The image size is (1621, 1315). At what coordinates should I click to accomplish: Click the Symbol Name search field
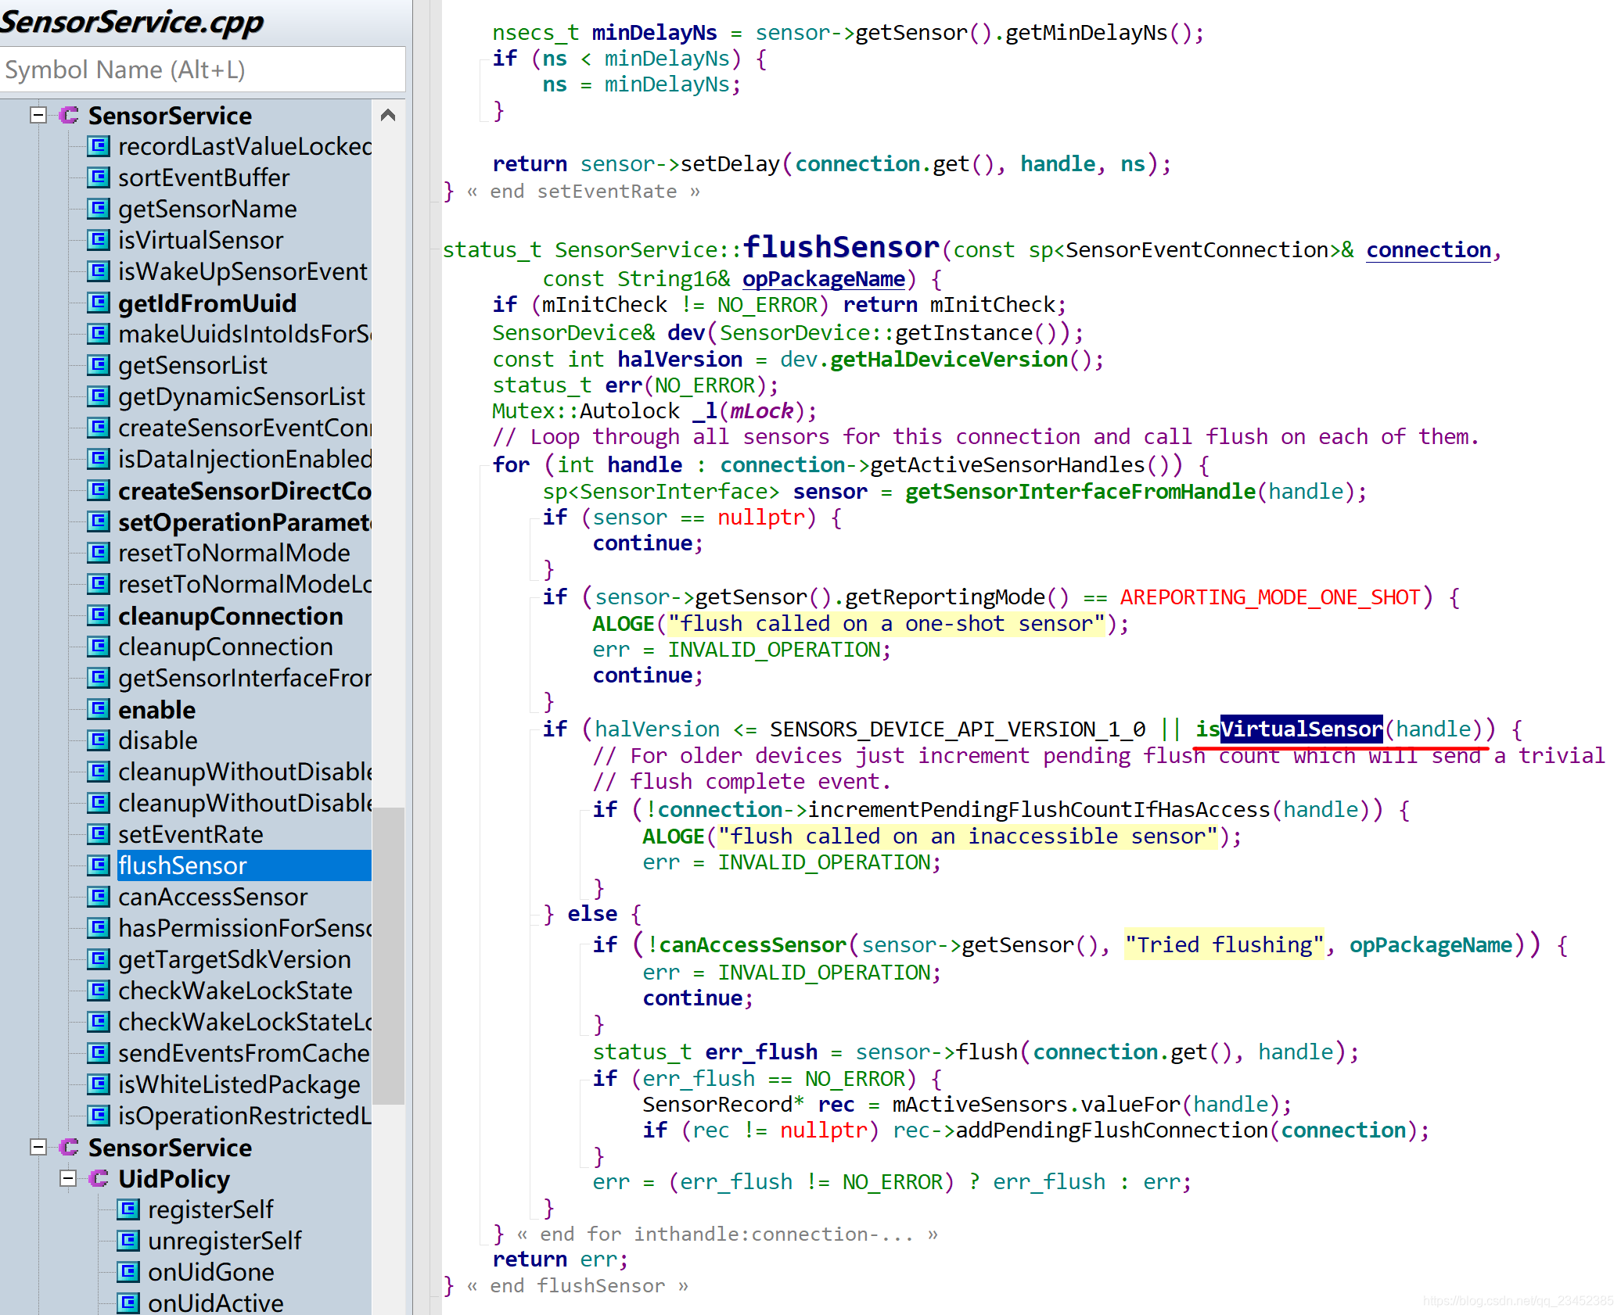coord(202,70)
